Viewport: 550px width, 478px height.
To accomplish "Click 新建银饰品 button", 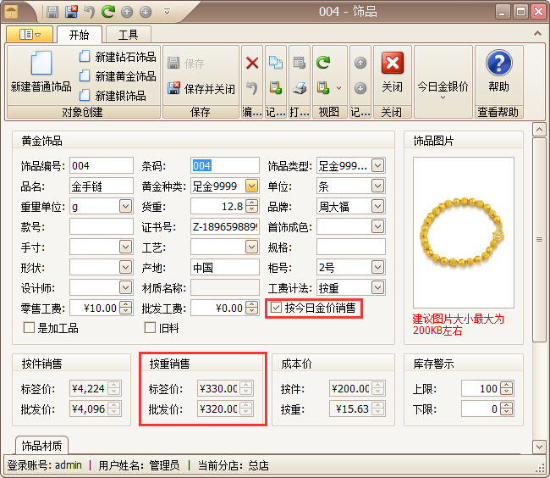I will (113, 96).
